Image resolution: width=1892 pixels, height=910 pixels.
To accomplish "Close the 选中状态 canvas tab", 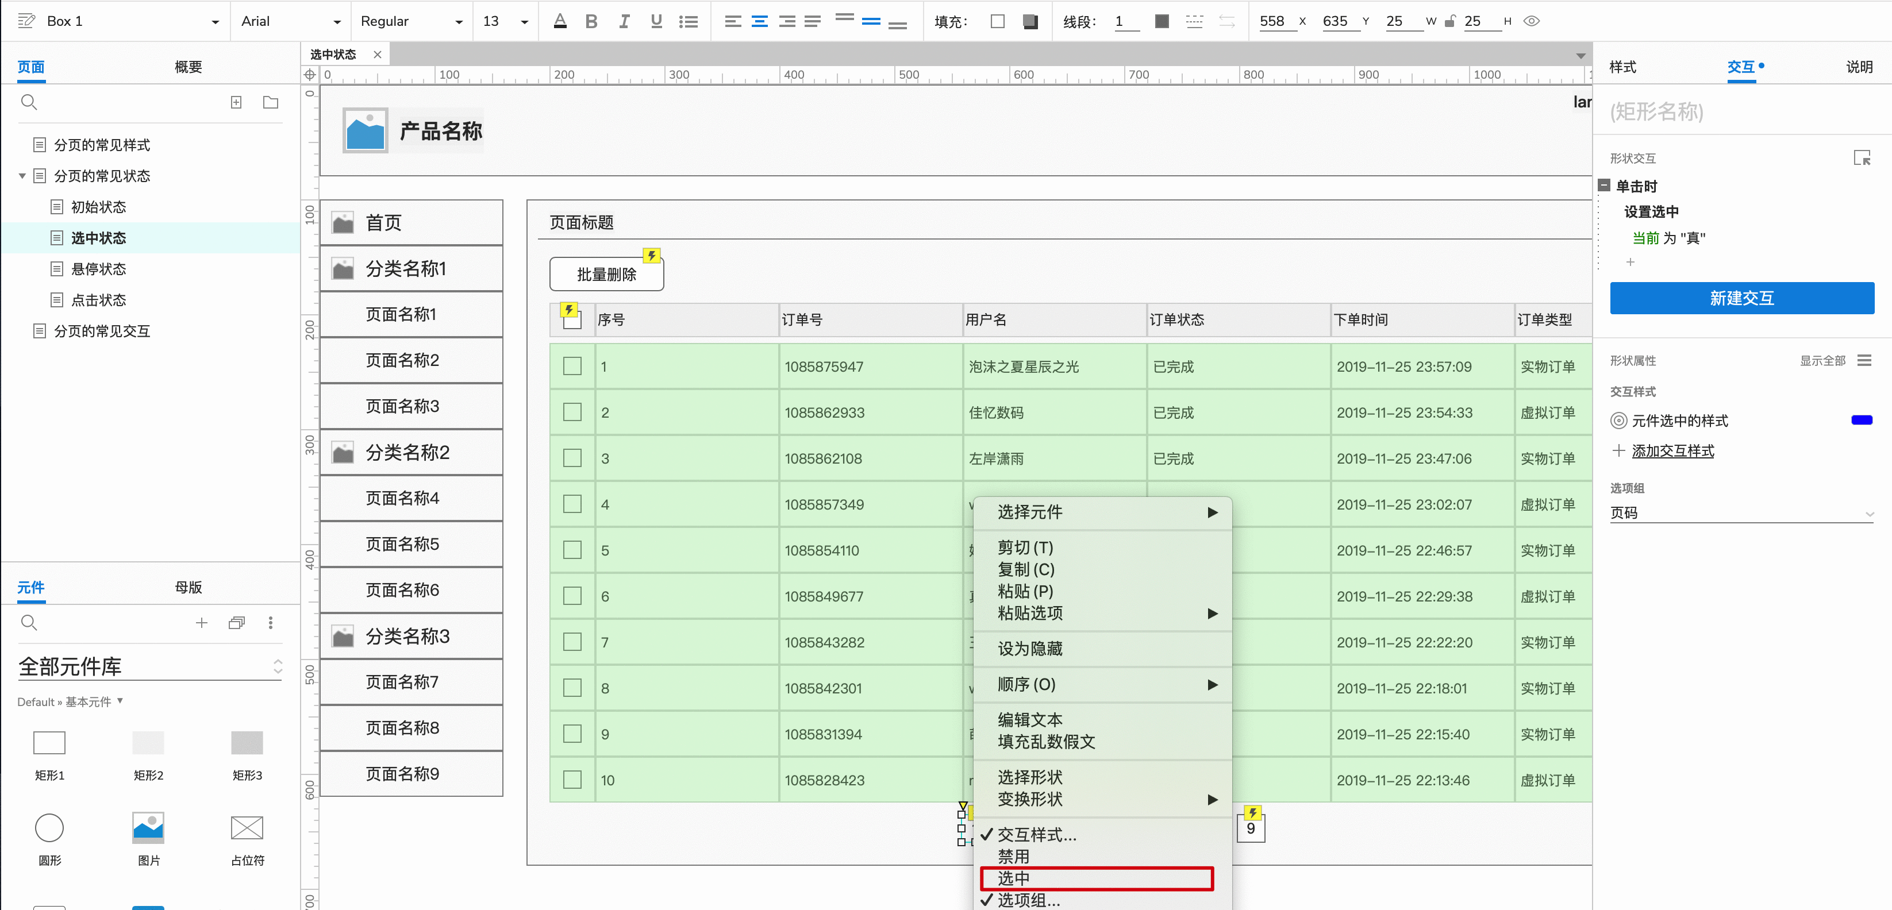I will coord(377,55).
